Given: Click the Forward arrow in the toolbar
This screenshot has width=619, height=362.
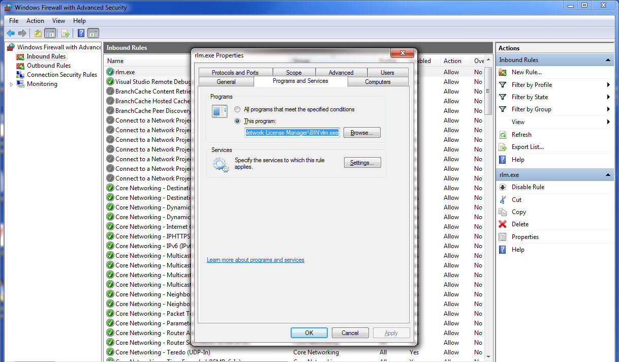Looking at the screenshot, I should tap(22, 34).
